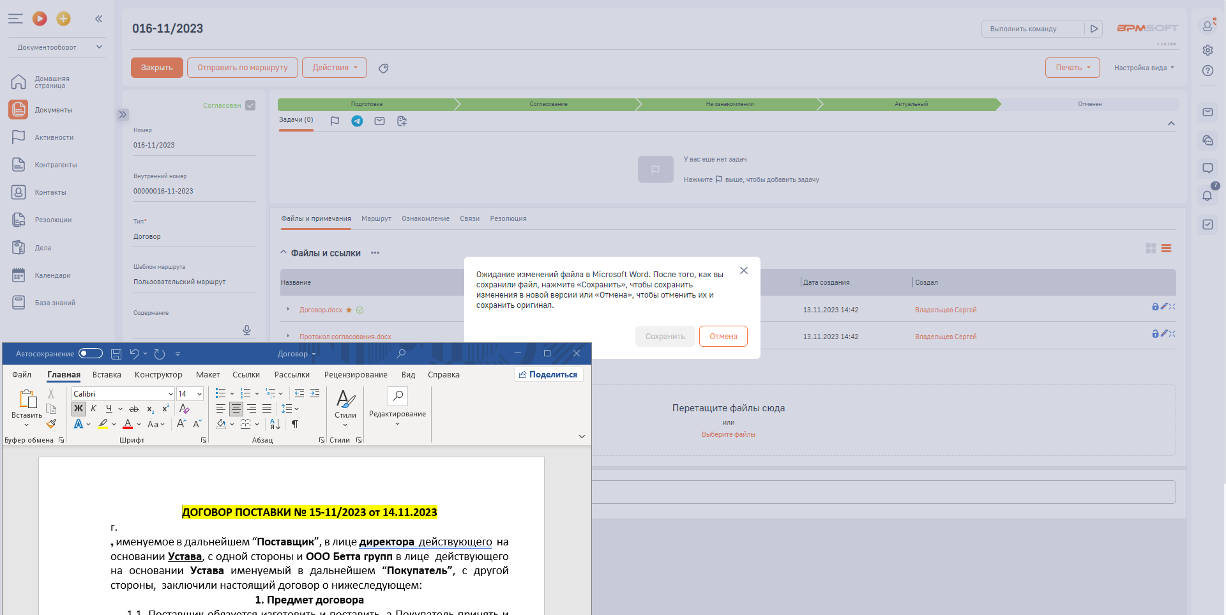Open the font size 14 dropdown

[199, 394]
